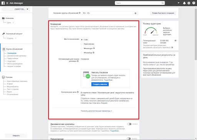Click the Facebook logo in header

[3, 3]
